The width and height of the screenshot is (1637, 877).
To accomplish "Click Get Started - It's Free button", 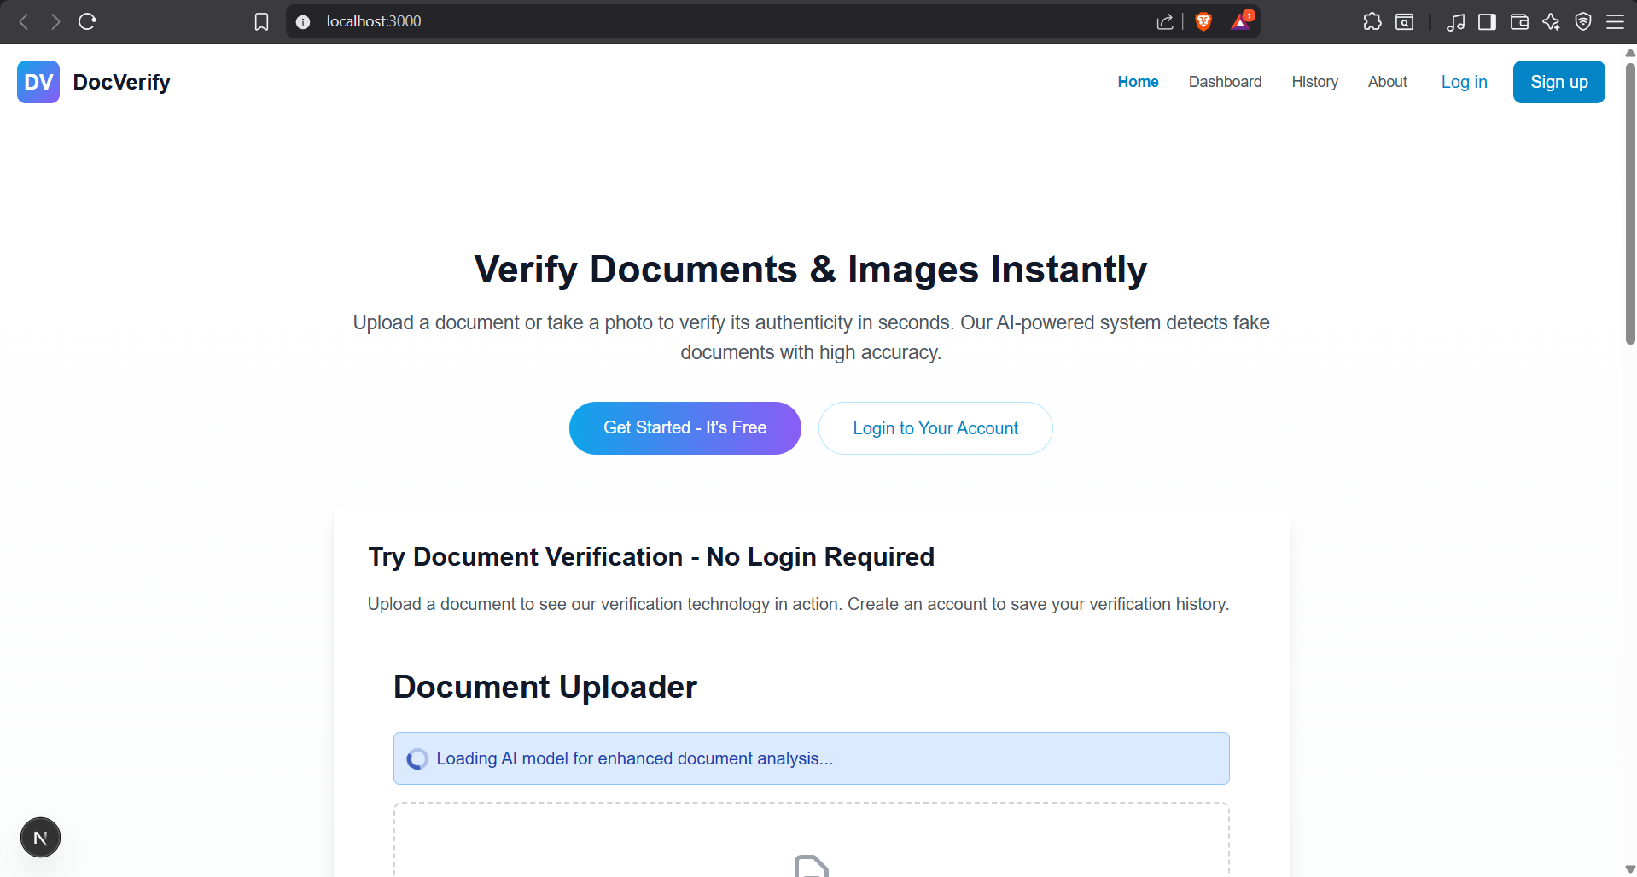I will [x=685, y=428].
